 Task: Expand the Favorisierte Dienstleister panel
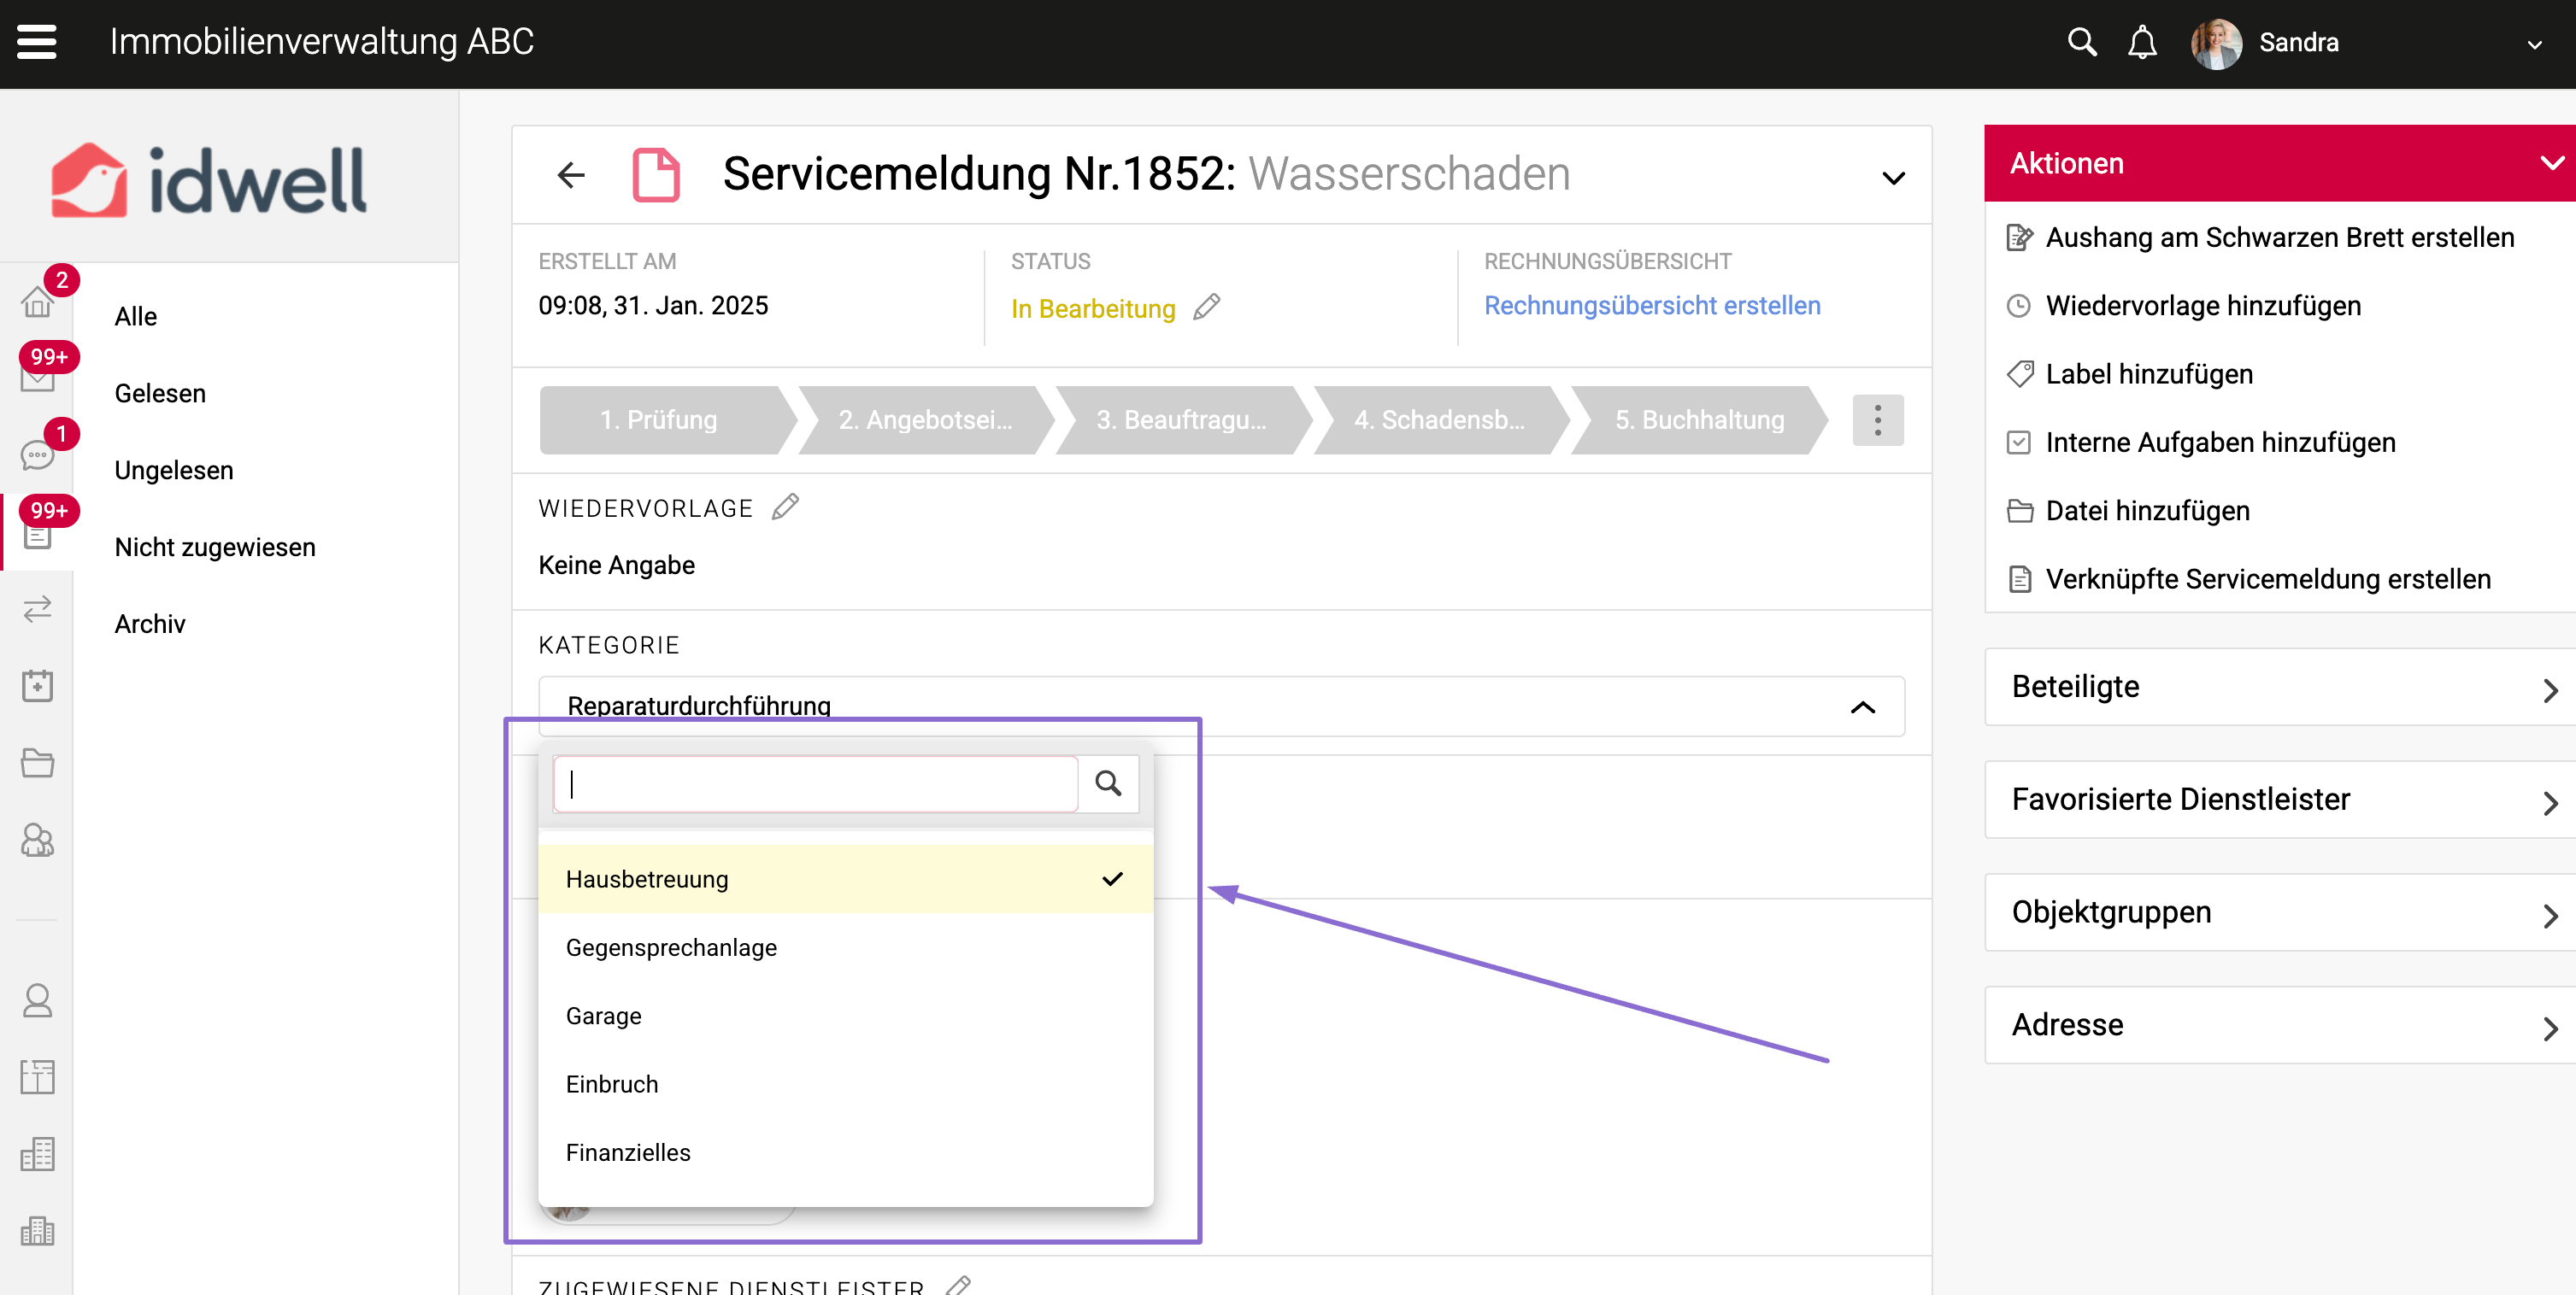click(2280, 800)
